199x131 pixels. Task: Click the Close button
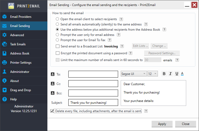click(186, 124)
